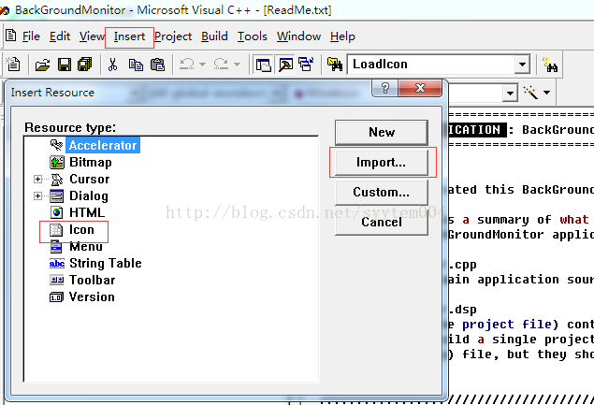Click the Dialog resource icon

57,195
